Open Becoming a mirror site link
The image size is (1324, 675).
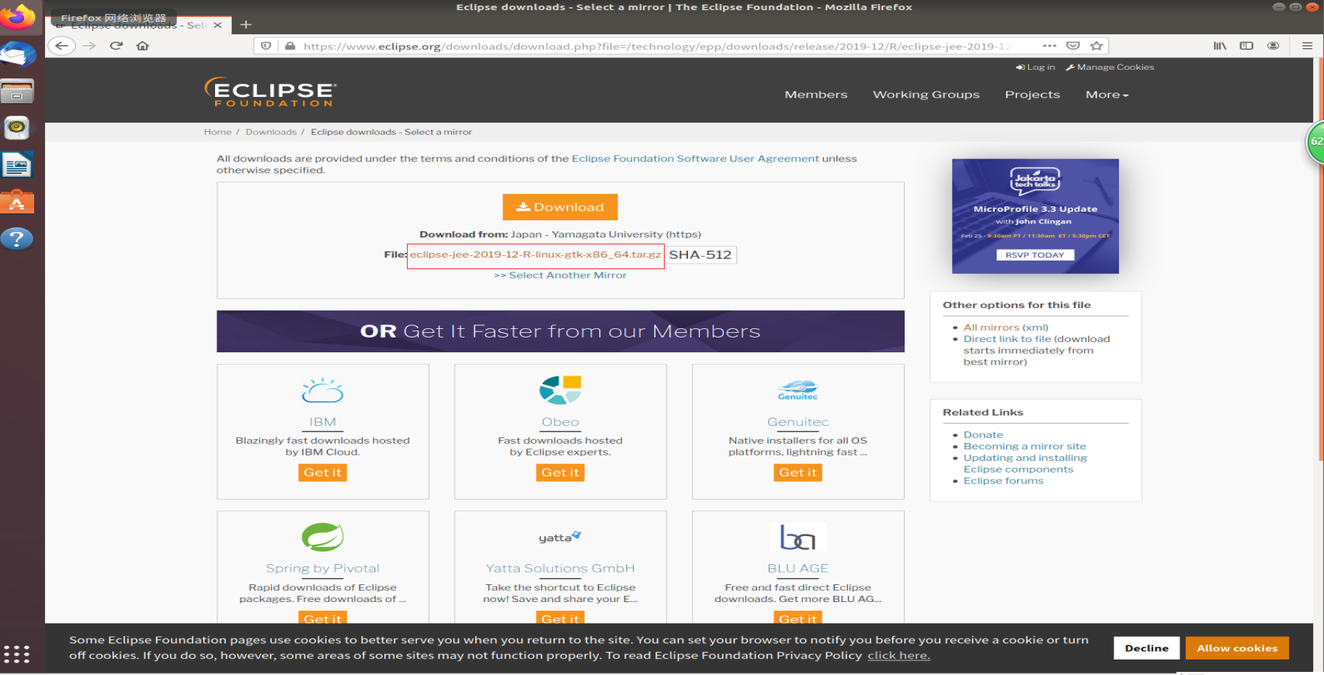click(1025, 447)
